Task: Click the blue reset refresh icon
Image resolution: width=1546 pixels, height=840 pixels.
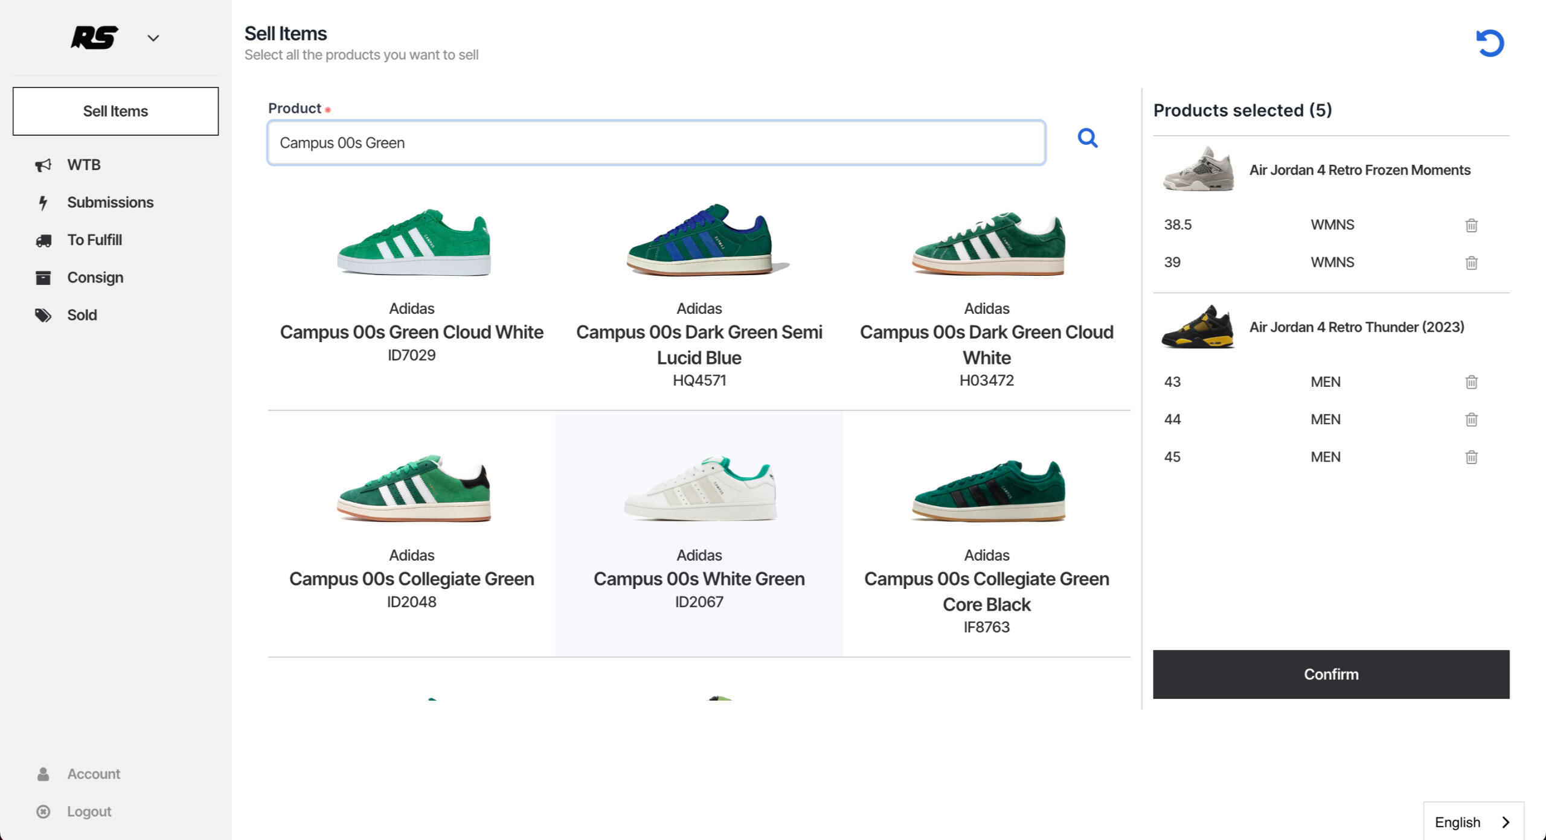Action: click(1489, 43)
